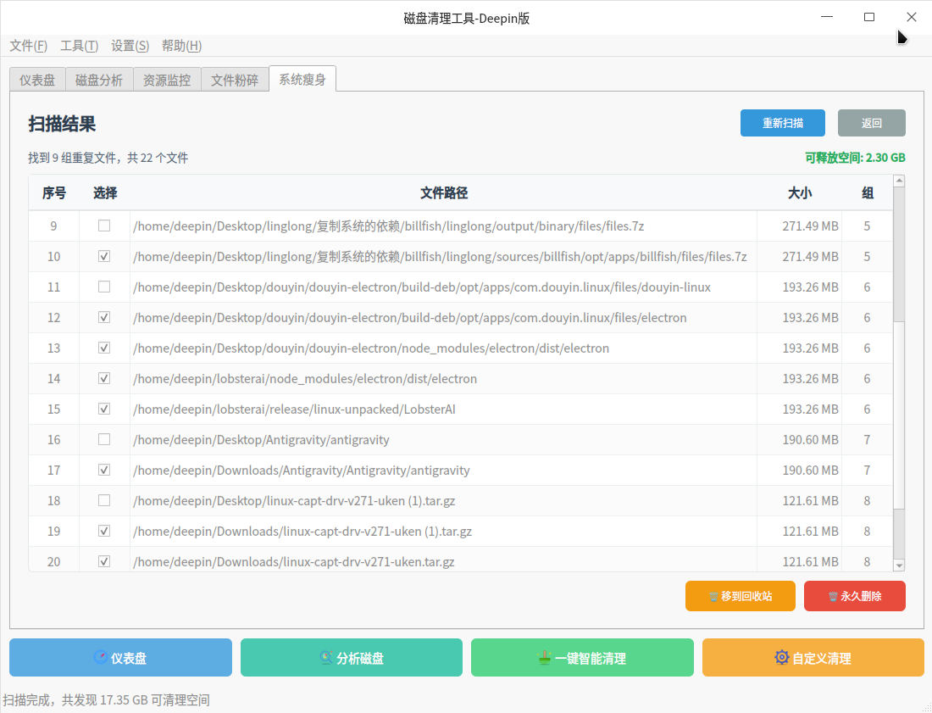Select the checkbox for row 16 antigravity
This screenshot has height=713, width=932.
[104, 439]
